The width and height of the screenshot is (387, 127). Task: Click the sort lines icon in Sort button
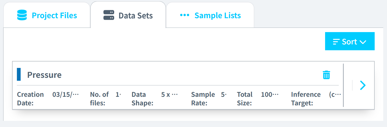point(336,42)
